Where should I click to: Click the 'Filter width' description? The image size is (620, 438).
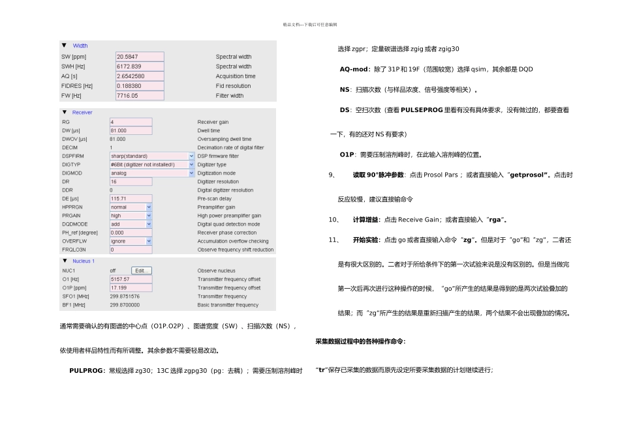230,96
